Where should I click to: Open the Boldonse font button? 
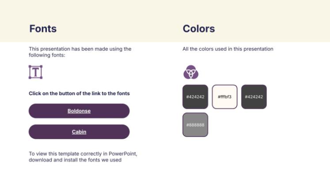79,111
